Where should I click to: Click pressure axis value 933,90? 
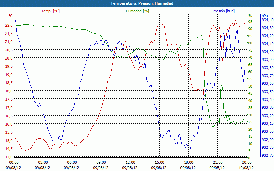(267, 60)
